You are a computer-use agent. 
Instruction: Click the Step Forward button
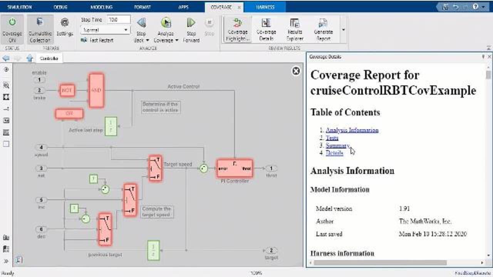[x=191, y=23]
